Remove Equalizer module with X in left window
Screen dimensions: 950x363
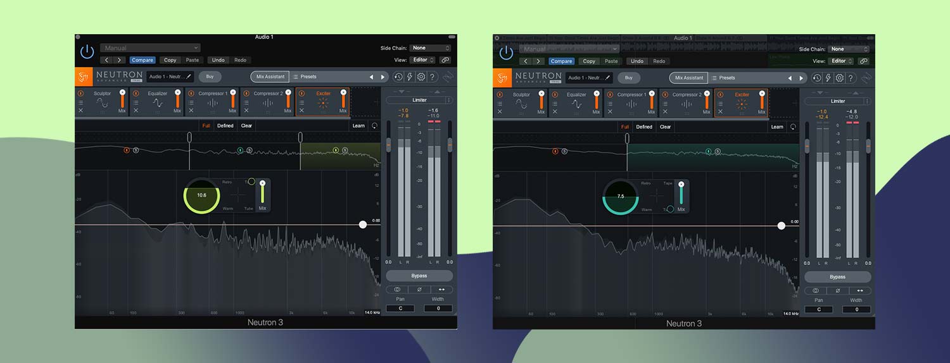[x=136, y=111]
